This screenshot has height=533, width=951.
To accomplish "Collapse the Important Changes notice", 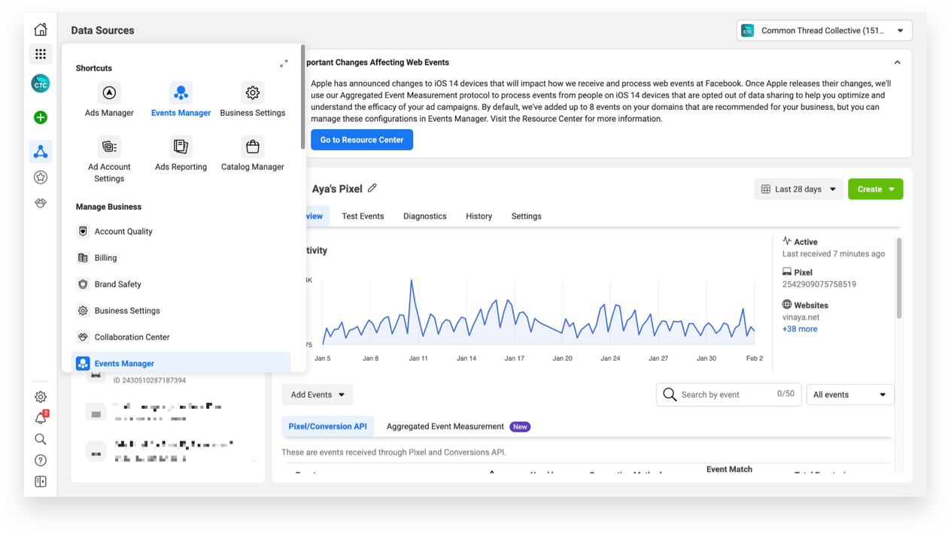I will pyautogui.click(x=897, y=62).
